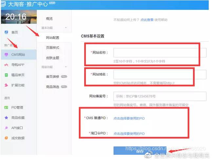
Task: Select 网站配置 in the submenu
Action: (x=52, y=38)
